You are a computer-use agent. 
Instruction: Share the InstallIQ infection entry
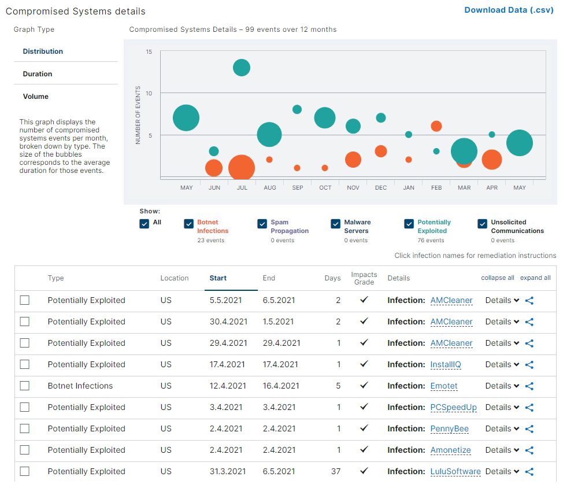[529, 365]
